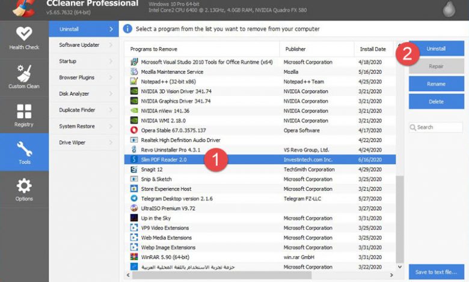The width and height of the screenshot is (469, 282).
Task: Click the Telegram Desktop icon
Action: 134,199
